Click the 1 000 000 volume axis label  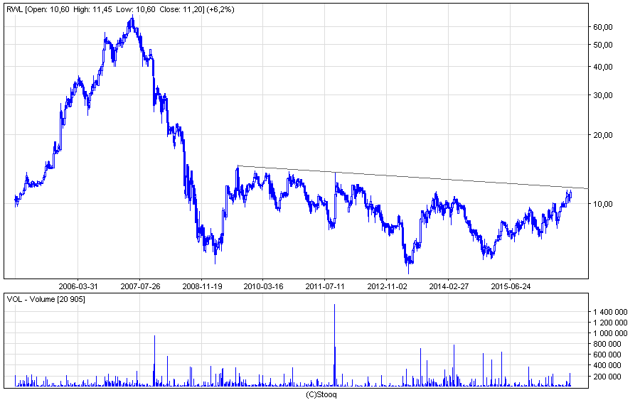(610, 333)
